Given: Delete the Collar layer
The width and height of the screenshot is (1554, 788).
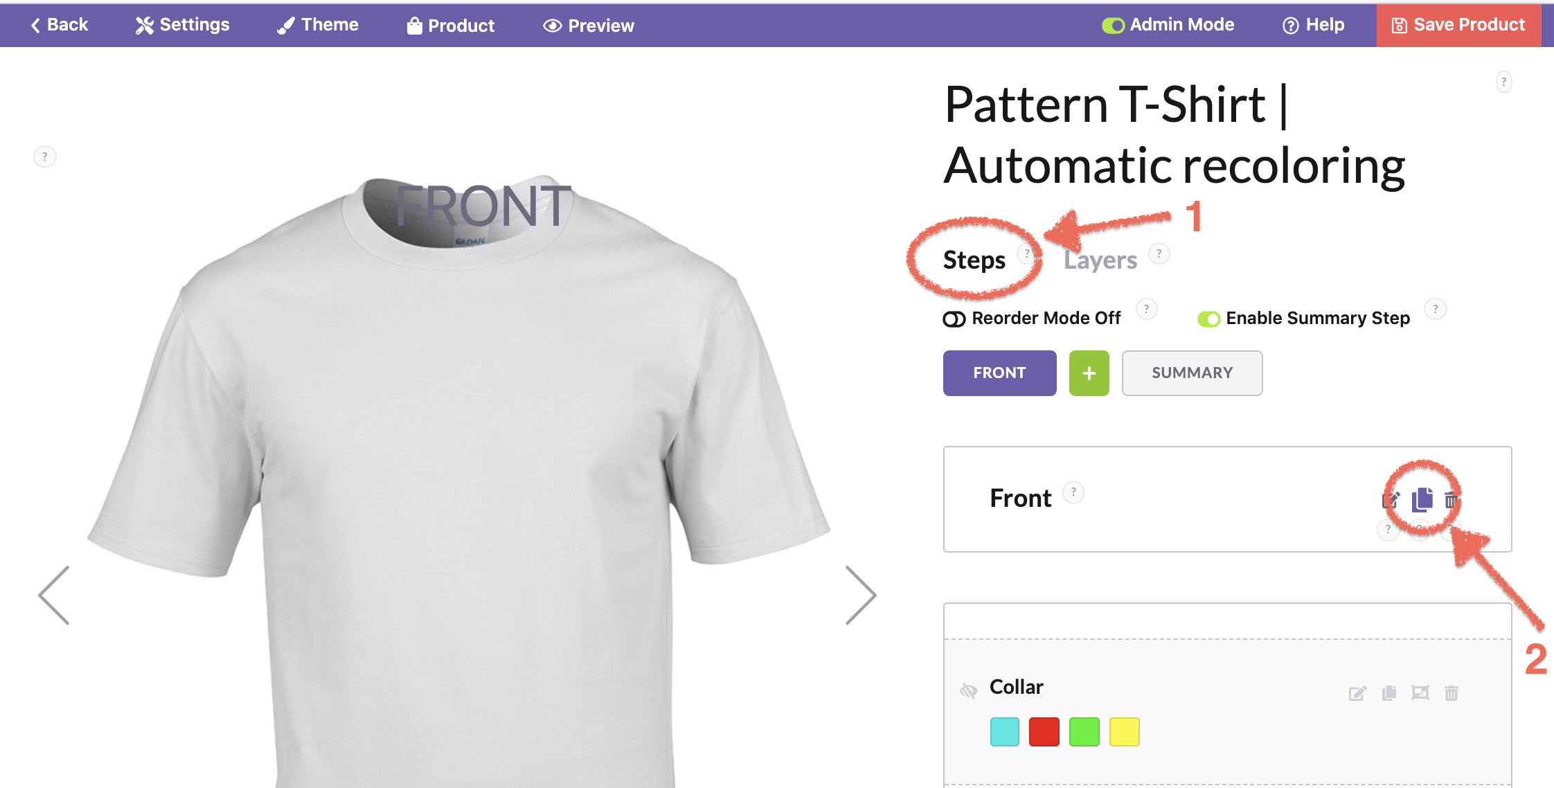Looking at the screenshot, I should (1452, 693).
